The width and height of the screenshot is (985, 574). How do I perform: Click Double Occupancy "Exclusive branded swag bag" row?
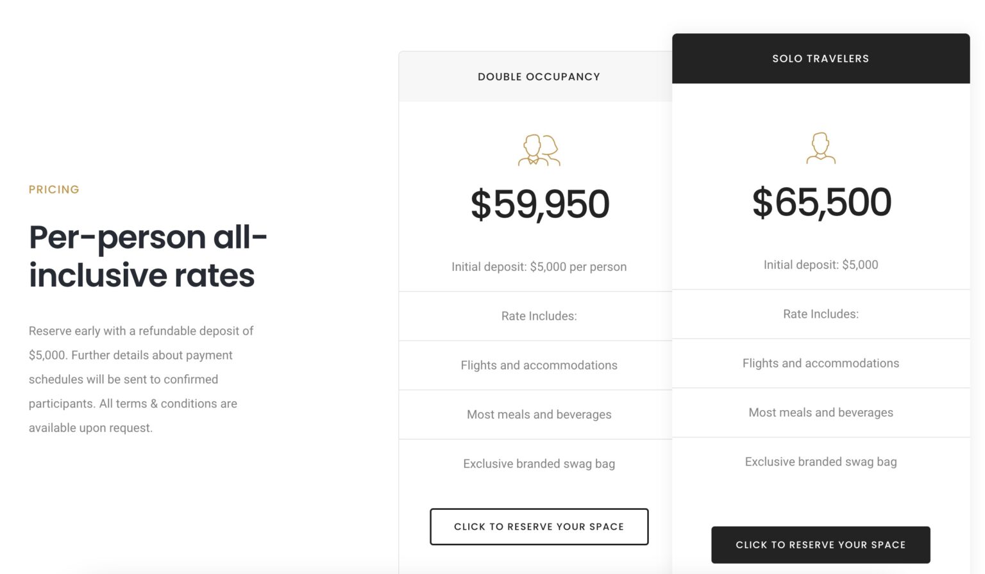pyautogui.click(x=539, y=464)
